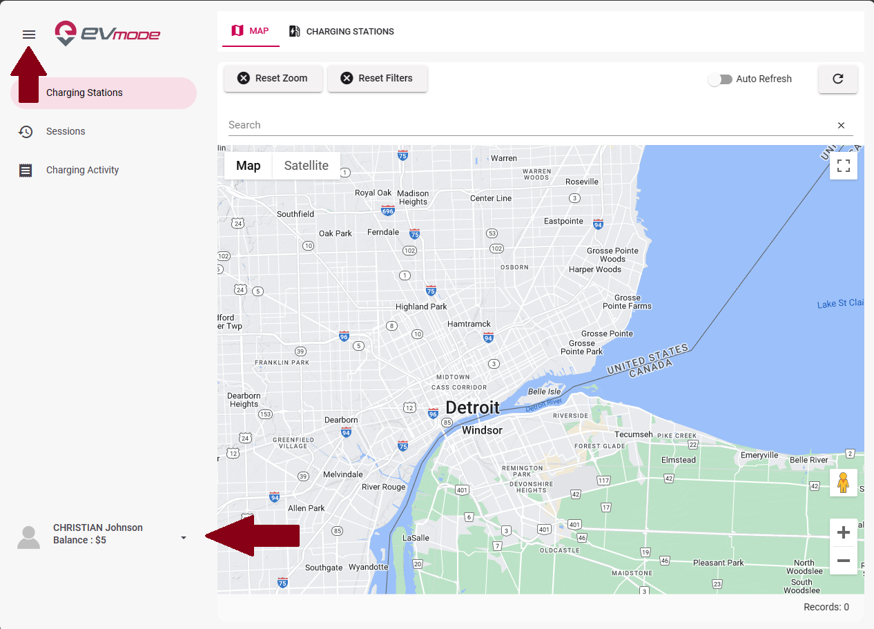Screen dimensions: 874x629
Task: Click the Sessions history icon
Action: point(26,131)
